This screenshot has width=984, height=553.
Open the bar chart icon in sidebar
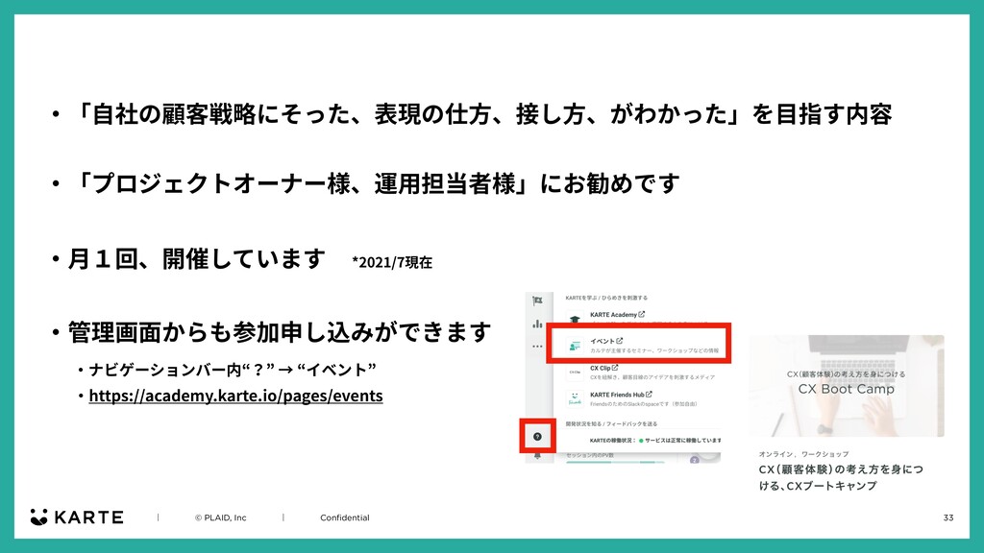pos(537,324)
